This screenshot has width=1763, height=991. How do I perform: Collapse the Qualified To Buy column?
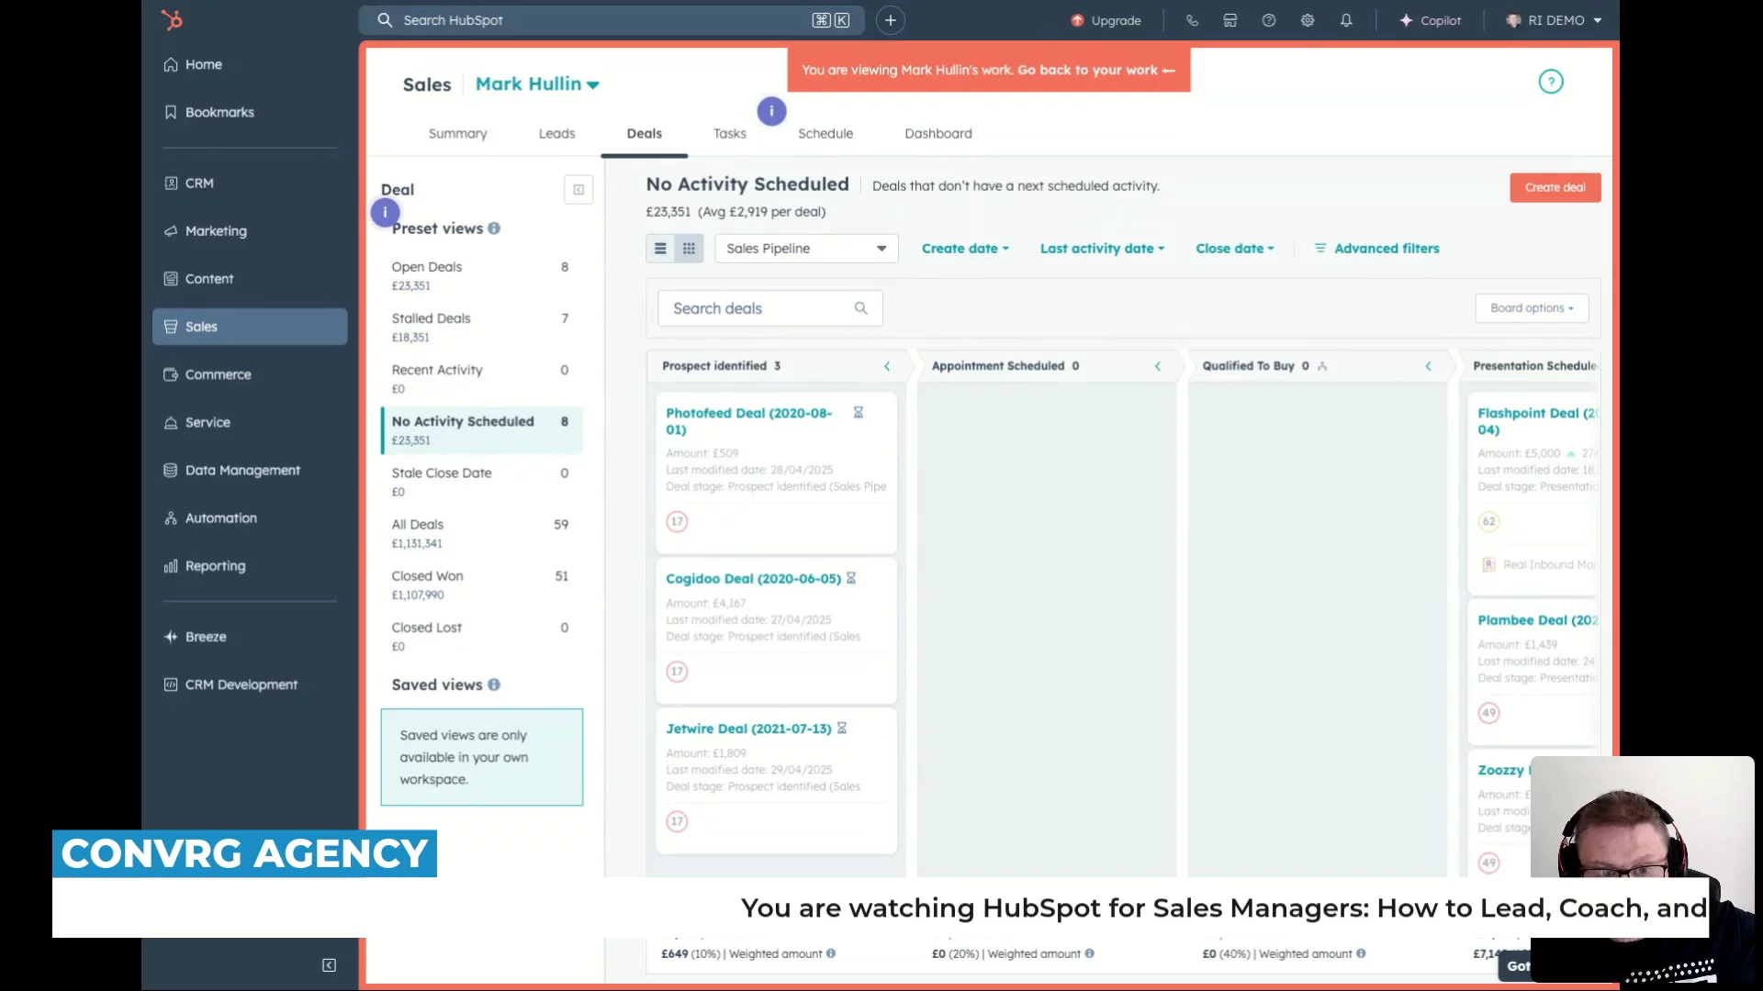coord(1428,366)
